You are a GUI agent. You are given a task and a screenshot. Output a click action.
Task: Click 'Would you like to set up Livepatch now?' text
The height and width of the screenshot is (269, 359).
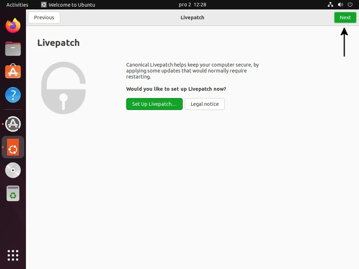click(176, 89)
